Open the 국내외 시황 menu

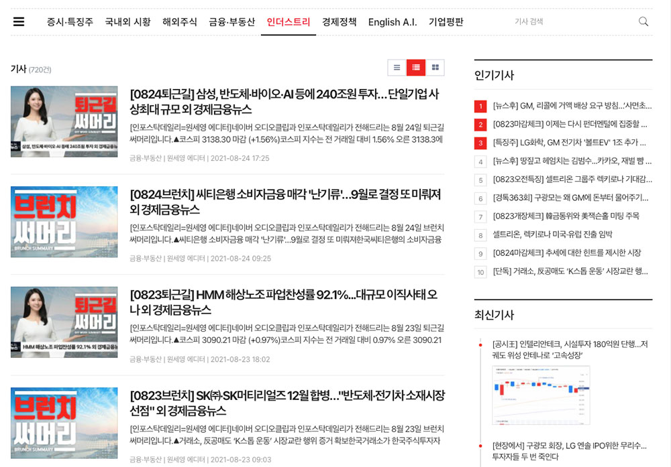128,22
